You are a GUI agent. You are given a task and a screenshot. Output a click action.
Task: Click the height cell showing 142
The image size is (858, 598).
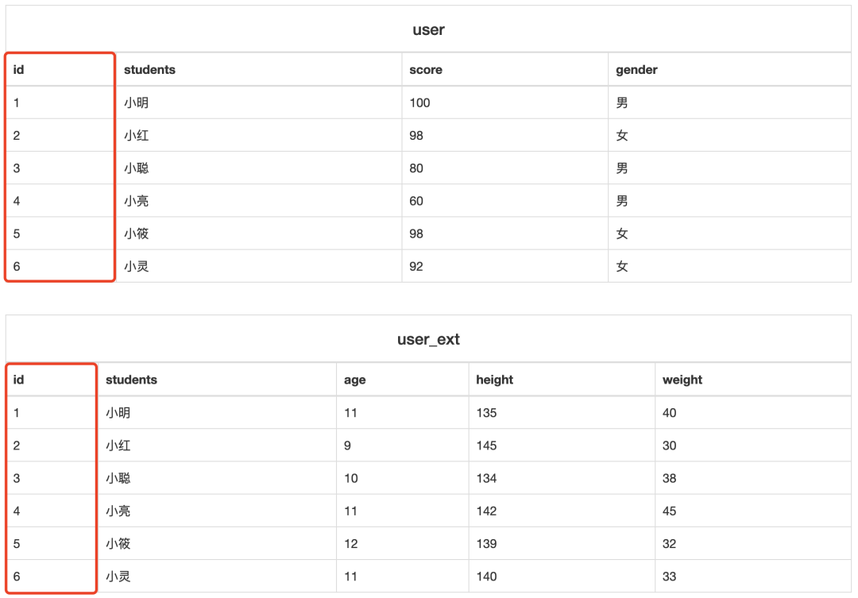(x=486, y=511)
